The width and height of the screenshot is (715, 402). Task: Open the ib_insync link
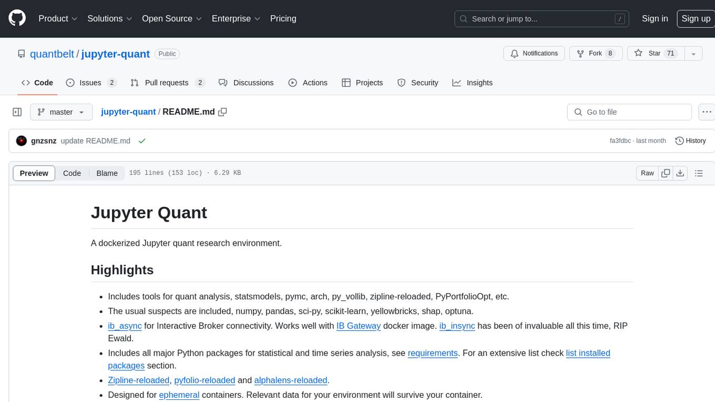457,326
